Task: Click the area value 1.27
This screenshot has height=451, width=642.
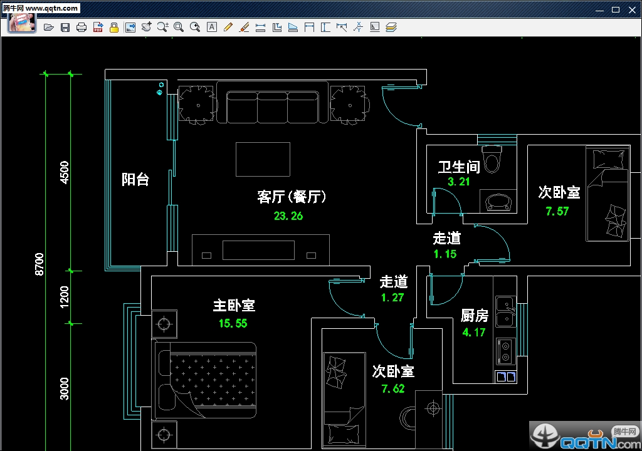Action: tap(392, 298)
